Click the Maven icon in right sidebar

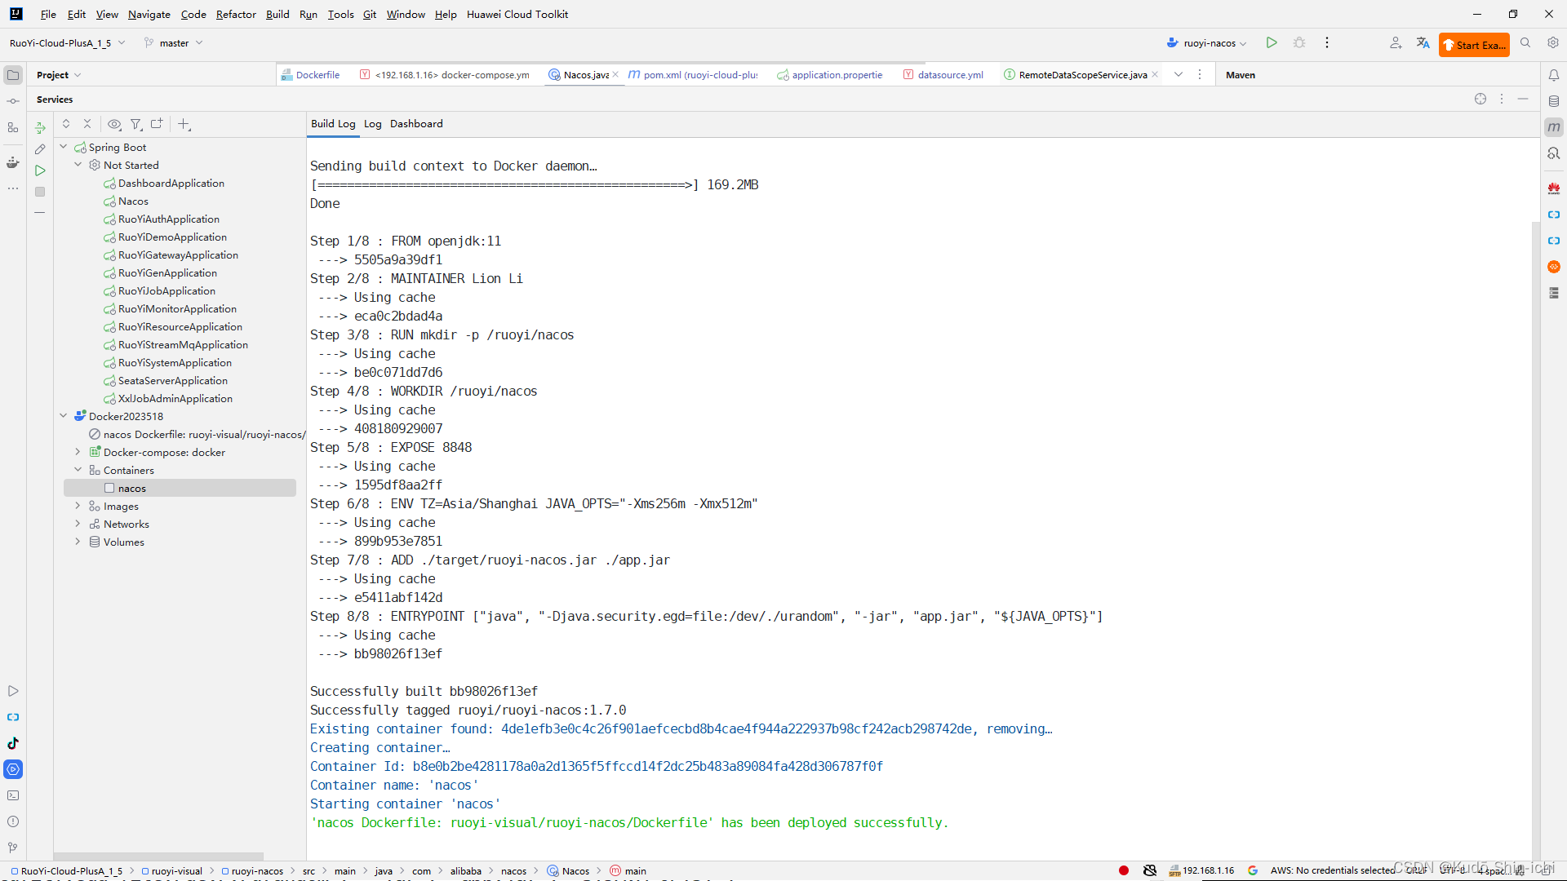[1553, 127]
